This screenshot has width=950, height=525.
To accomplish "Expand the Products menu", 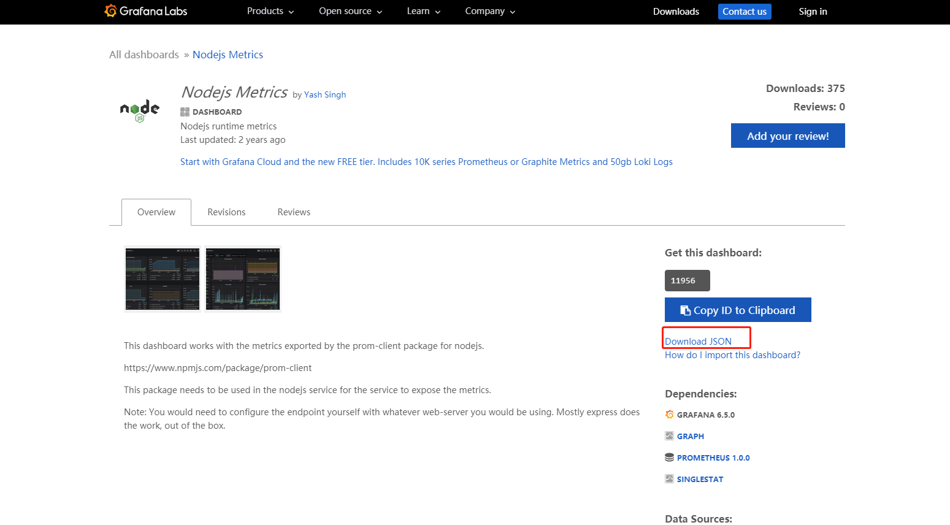I will (x=270, y=11).
